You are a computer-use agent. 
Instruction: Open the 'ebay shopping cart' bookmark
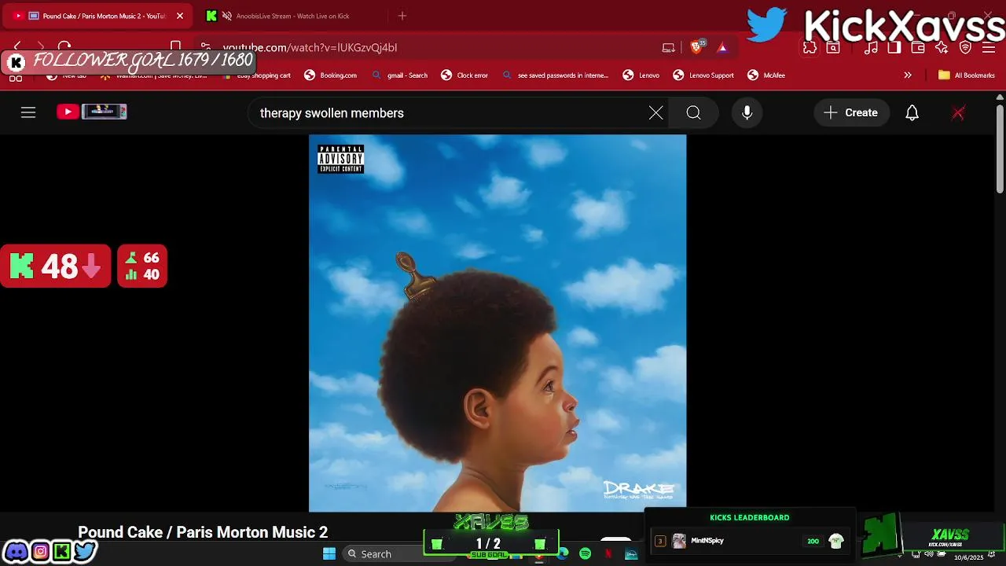256,75
